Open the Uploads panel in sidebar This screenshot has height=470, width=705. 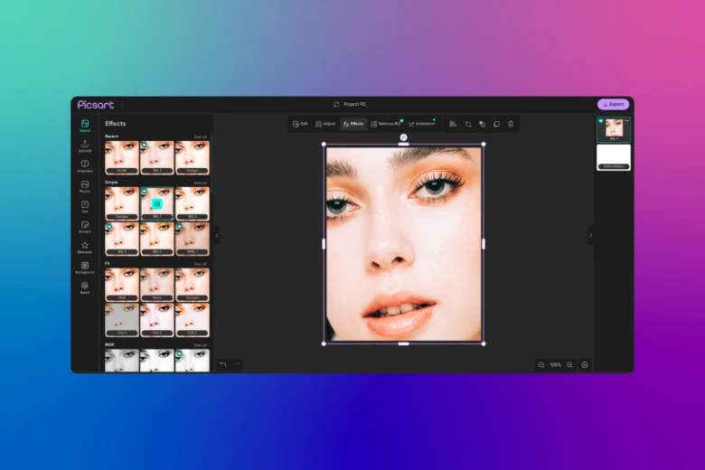(85, 145)
